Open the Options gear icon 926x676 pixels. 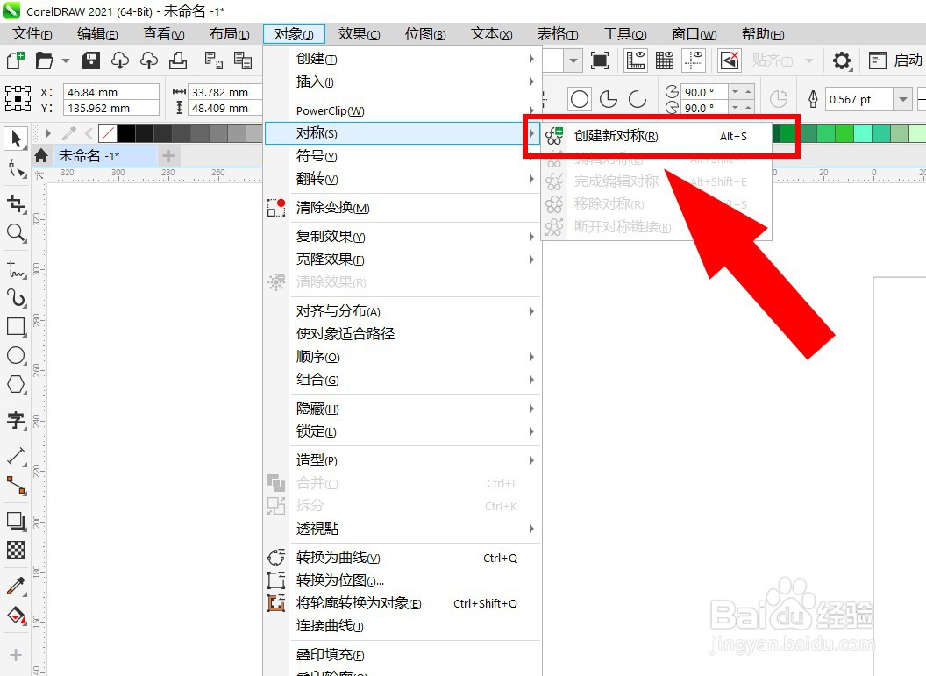[x=842, y=60]
